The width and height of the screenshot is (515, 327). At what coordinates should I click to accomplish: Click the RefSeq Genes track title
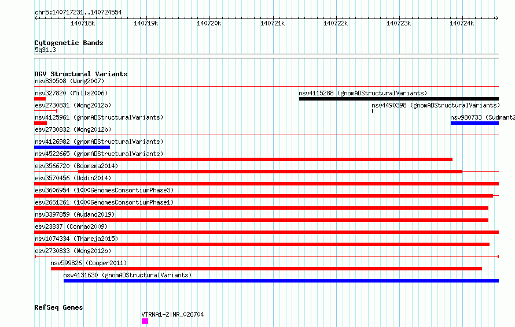pos(58,308)
